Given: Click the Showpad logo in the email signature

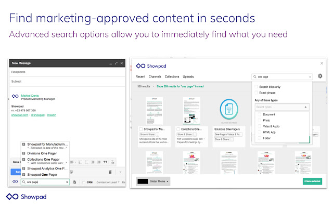Looking at the screenshot, I should tap(15, 96).
